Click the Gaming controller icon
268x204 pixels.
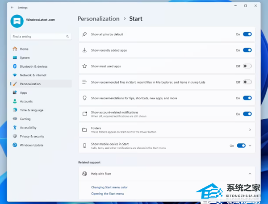coord(15,119)
